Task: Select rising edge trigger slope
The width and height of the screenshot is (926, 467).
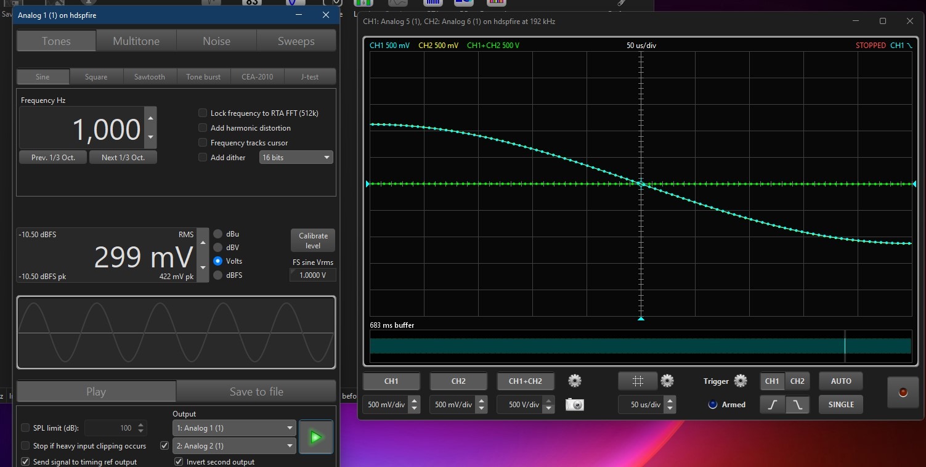Action: coord(773,405)
